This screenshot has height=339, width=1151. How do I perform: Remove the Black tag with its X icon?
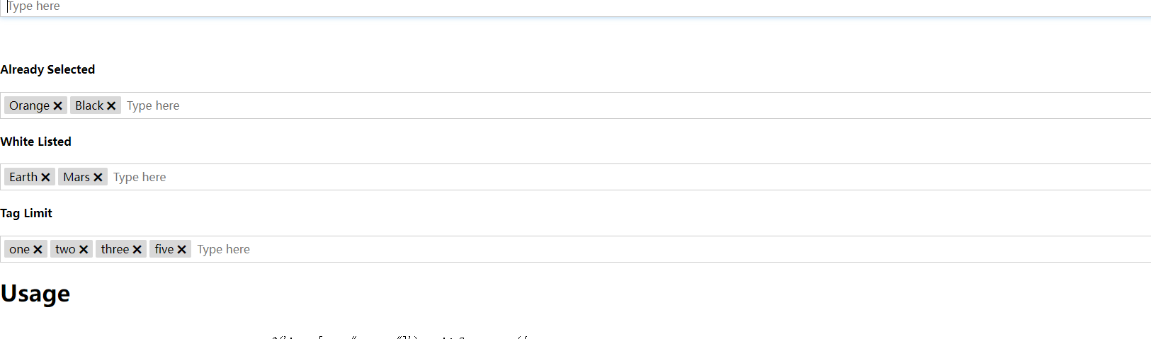(111, 106)
